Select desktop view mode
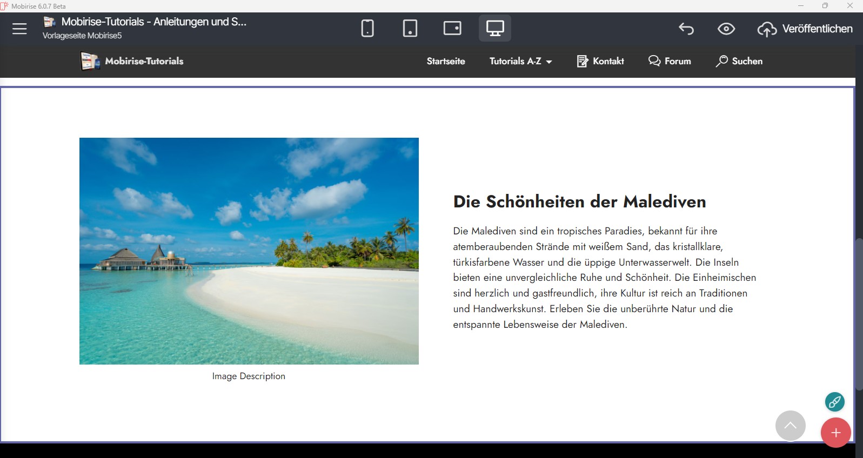The image size is (863, 458). [495, 28]
